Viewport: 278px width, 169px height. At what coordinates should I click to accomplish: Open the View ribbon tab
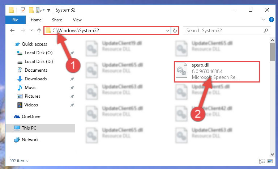click(77, 20)
